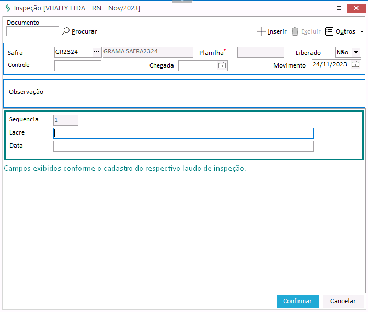368x312 pixels.
Task: Click the magnifier icon beside Procurar
Action: click(x=65, y=31)
